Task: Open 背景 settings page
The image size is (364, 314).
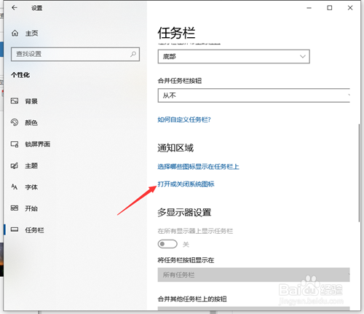Action: [x=31, y=101]
